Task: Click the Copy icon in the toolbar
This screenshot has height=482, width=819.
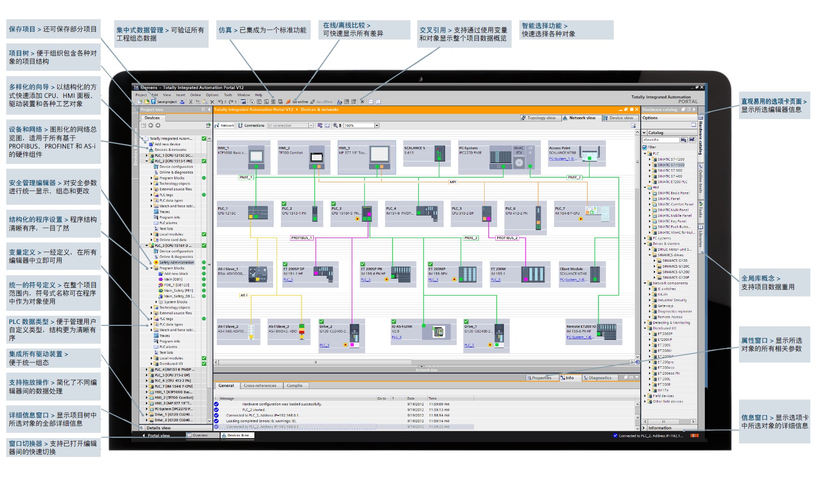Action: point(198,102)
